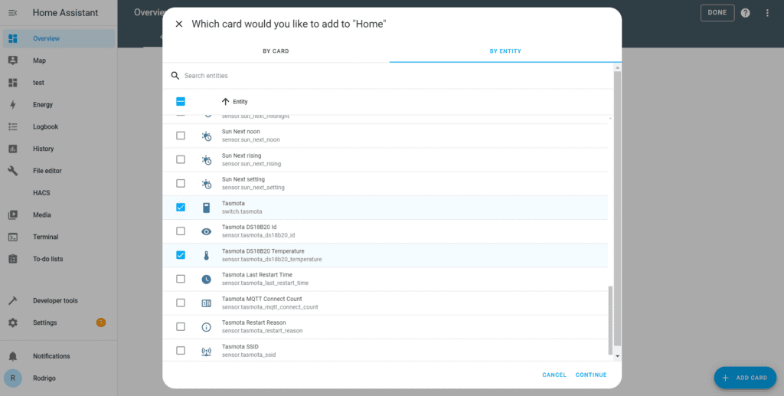Open the Settings gear icon
784x396 pixels.
pyautogui.click(x=13, y=322)
